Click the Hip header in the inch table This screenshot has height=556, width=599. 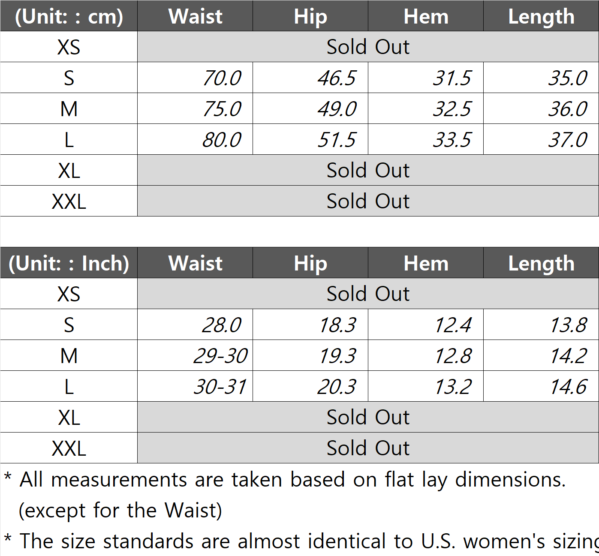pos(310,263)
